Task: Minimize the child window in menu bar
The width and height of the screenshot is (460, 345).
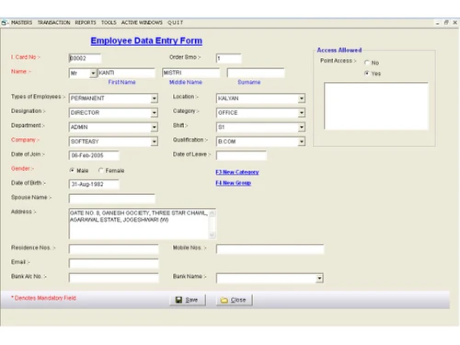Action: tap(437, 23)
